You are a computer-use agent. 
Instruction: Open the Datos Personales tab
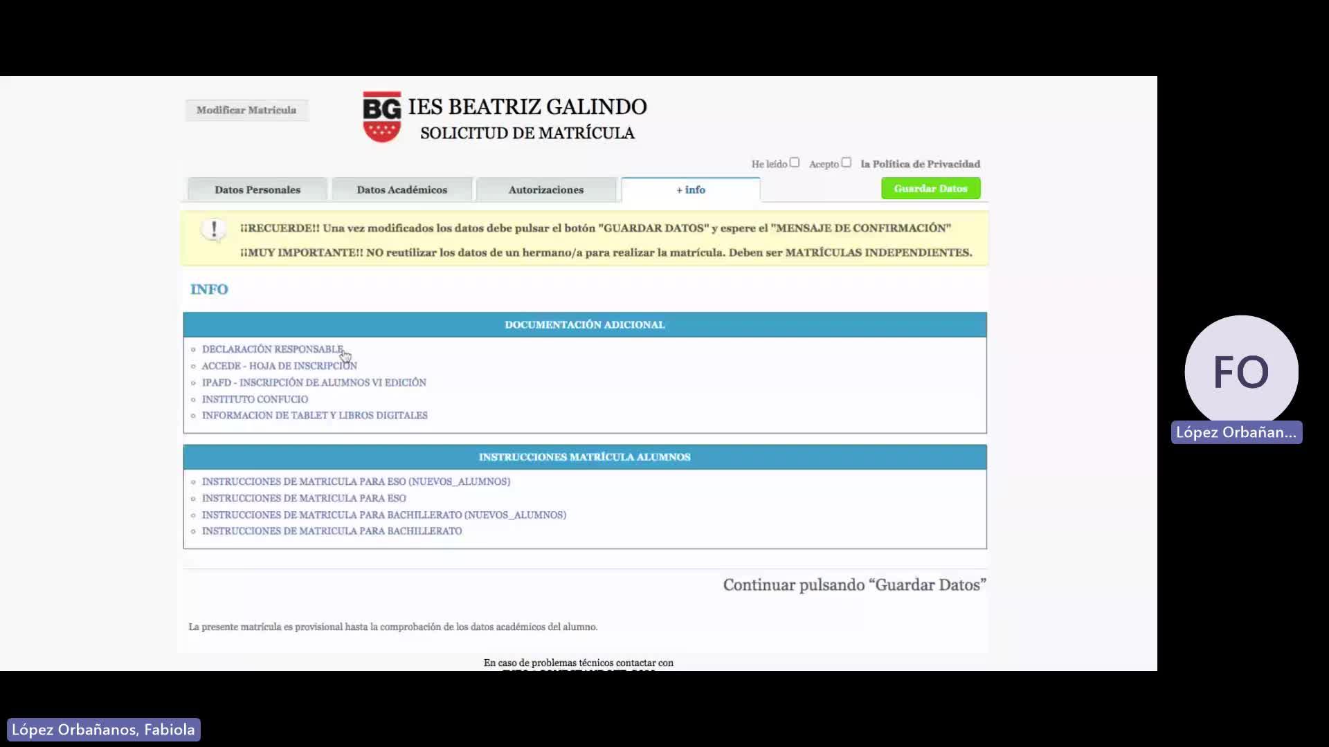257,190
